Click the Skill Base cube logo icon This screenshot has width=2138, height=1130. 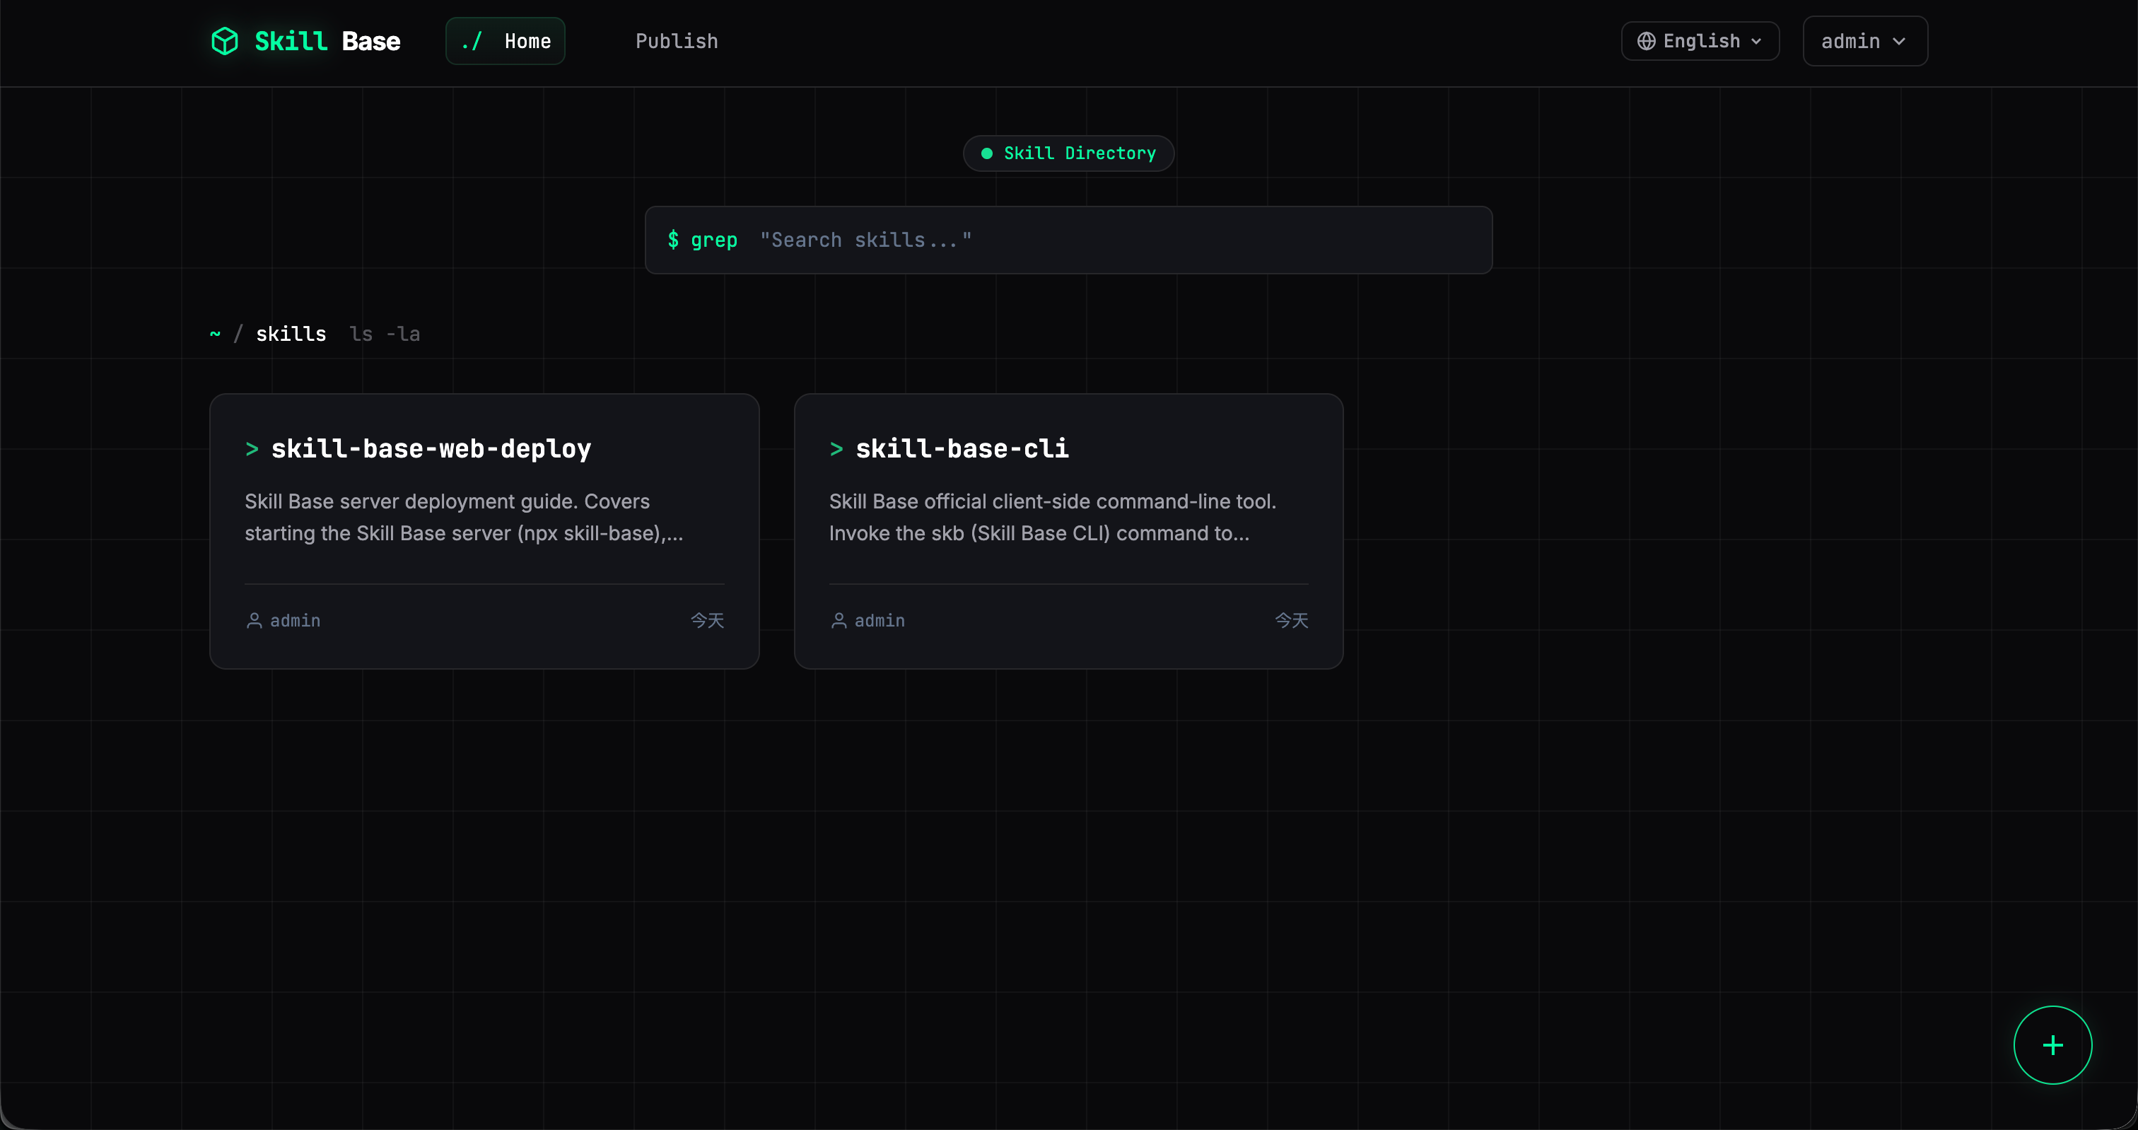coord(225,41)
